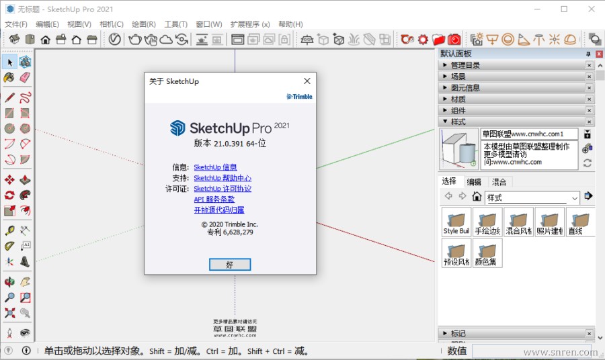
Task: Select the Tape Measure tool
Action: [x=9, y=230]
